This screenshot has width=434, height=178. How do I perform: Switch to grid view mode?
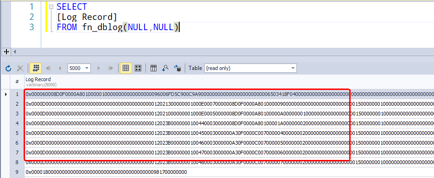coord(126,68)
